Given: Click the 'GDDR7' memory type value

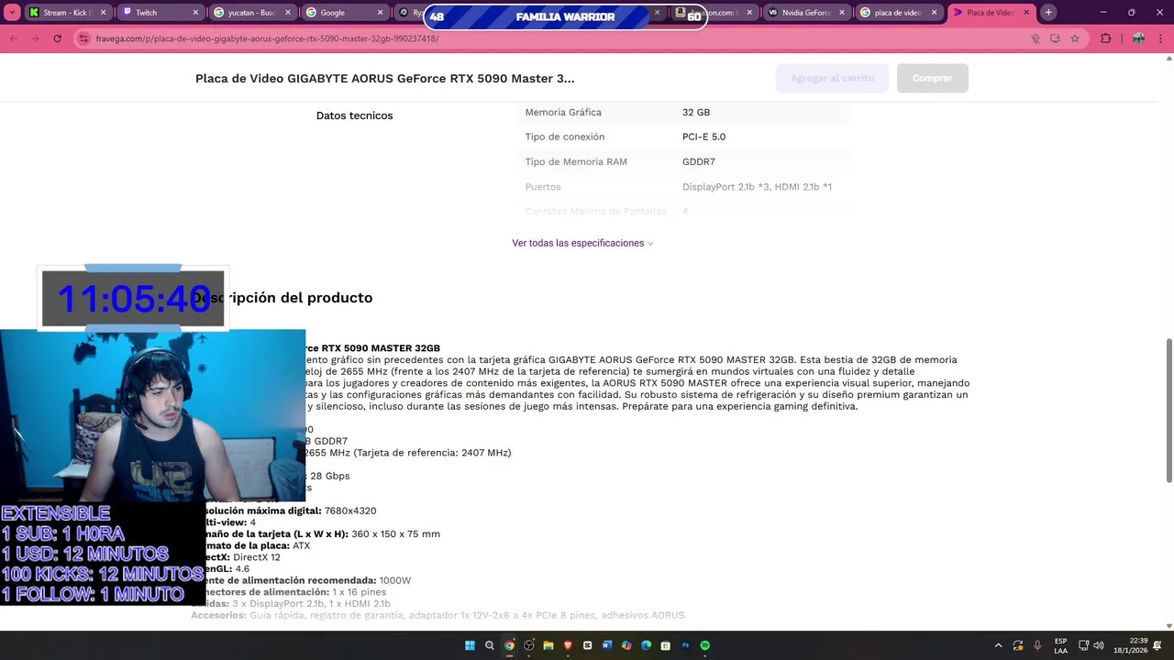Looking at the screenshot, I should (698, 161).
